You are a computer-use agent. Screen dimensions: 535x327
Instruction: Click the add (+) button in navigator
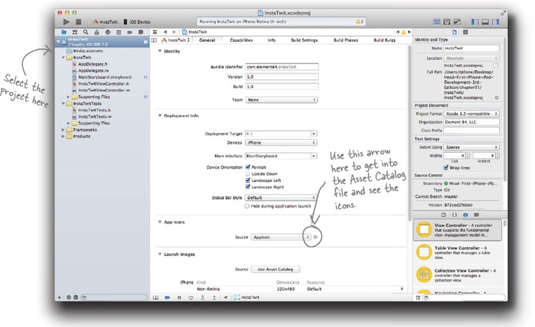tap(59, 297)
